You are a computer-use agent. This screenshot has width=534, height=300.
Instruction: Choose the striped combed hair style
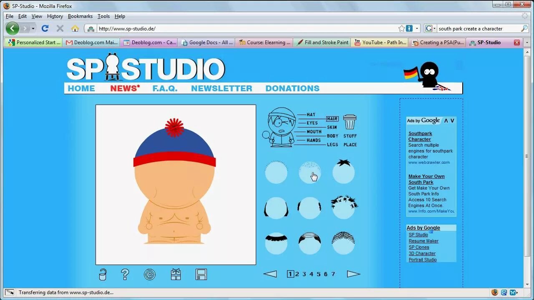(x=343, y=243)
